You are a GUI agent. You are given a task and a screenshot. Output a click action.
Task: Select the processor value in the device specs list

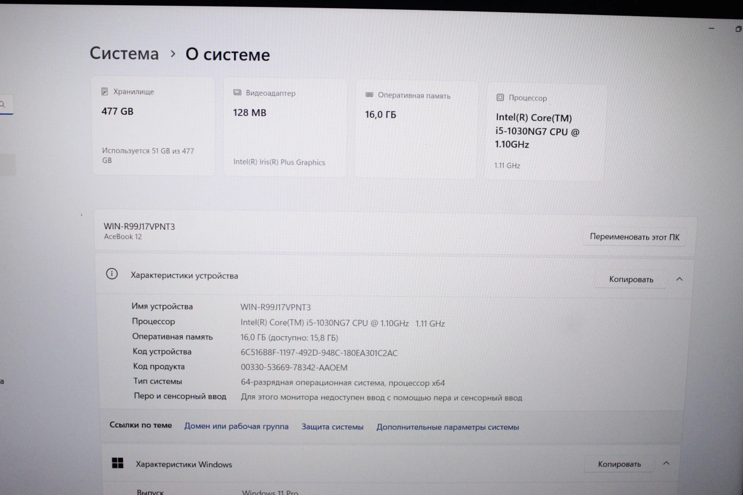342,323
